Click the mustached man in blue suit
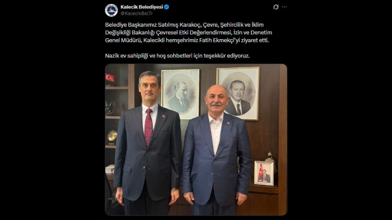Viewport: 392px width, 220px height. click(x=217, y=150)
